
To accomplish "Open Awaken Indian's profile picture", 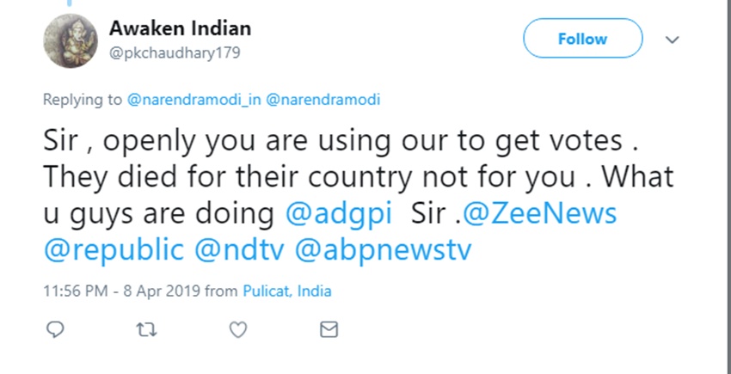I will (68, 41).
